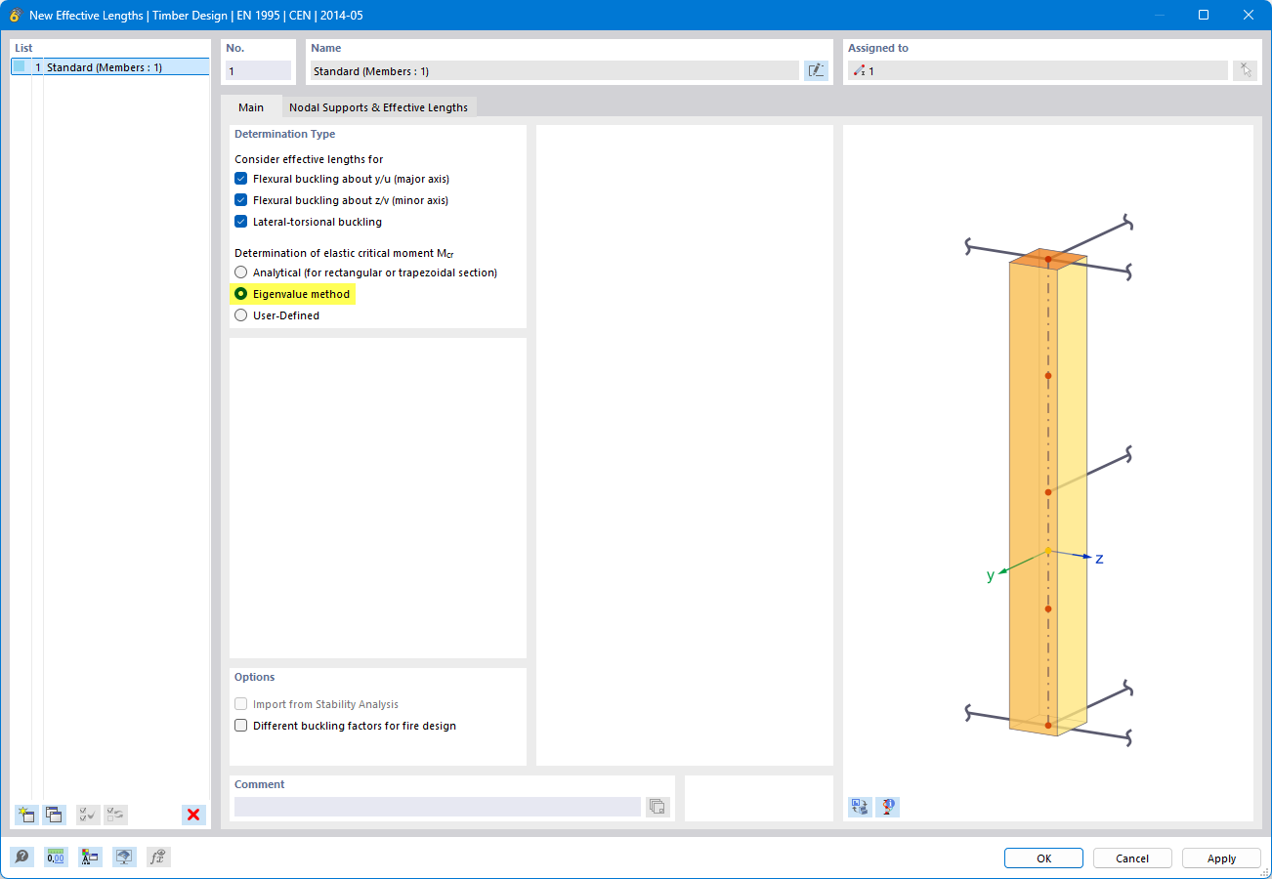The image size is (1272, 879).
Task: Click the Apply button
Action: [x=1221, y=858]
